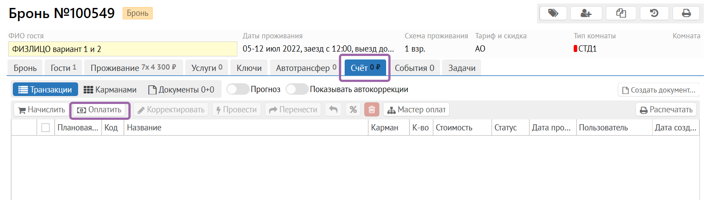Screen dimensions: 714x200
Task: Click the copy booking icon
Action: (621, 13)
